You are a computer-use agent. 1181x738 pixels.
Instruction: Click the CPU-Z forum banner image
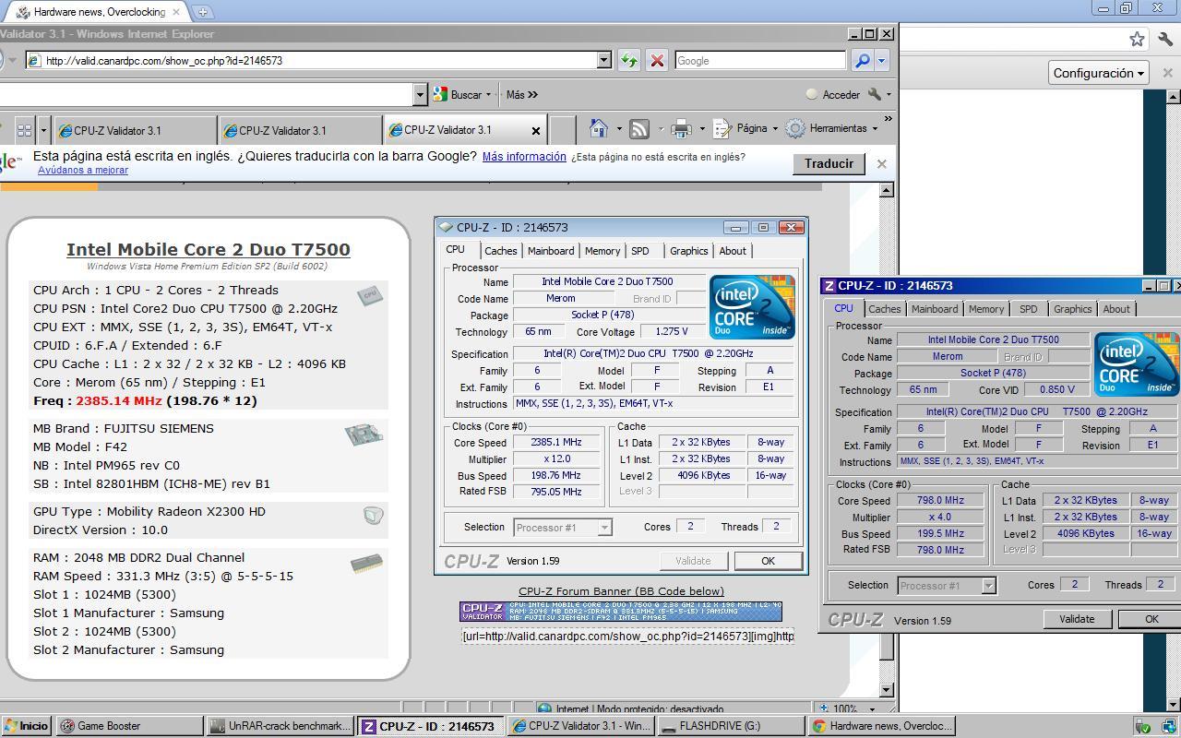tap(621, 611)
